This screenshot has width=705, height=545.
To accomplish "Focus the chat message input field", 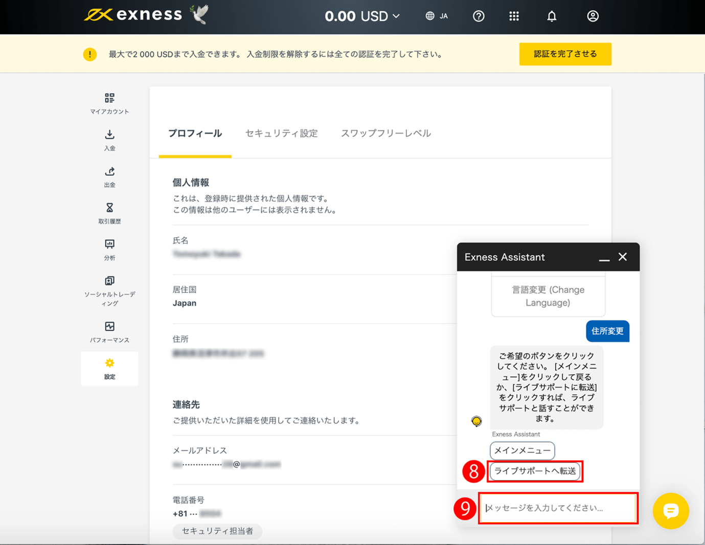I will tap(558, 508).
